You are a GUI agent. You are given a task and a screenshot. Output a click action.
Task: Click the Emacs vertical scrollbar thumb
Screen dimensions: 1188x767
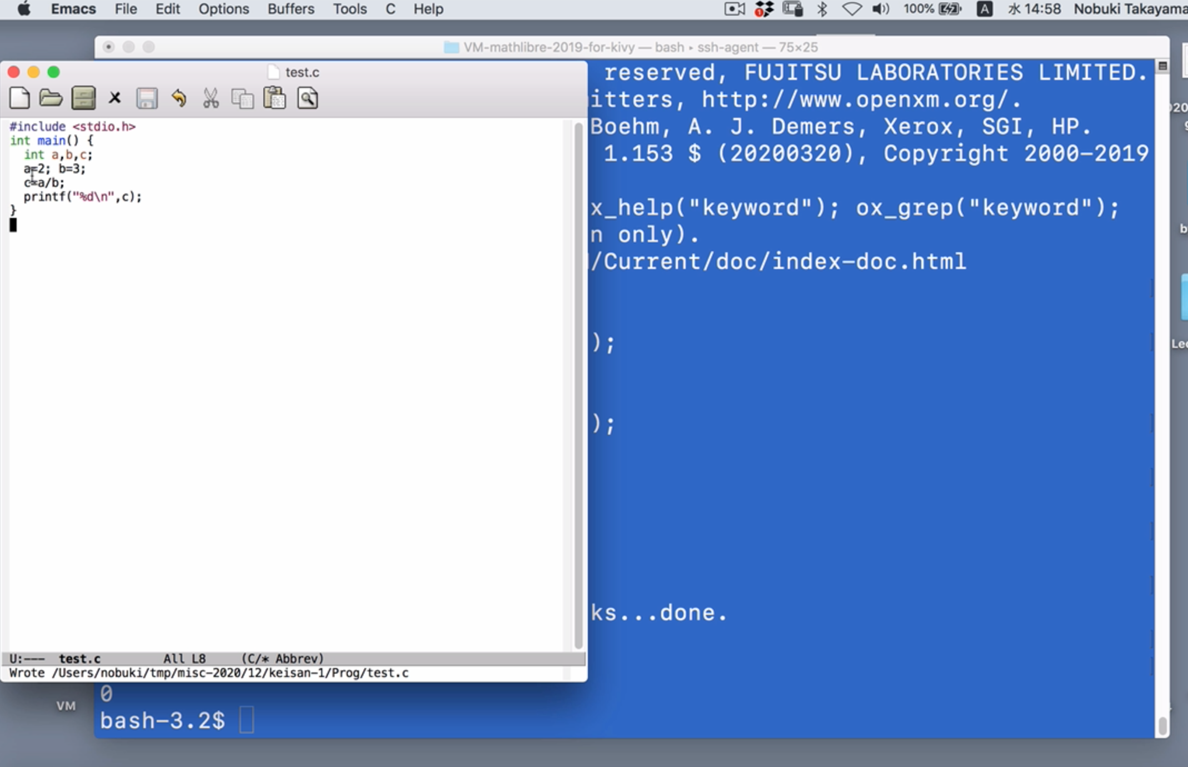click(x=578, y=386)
